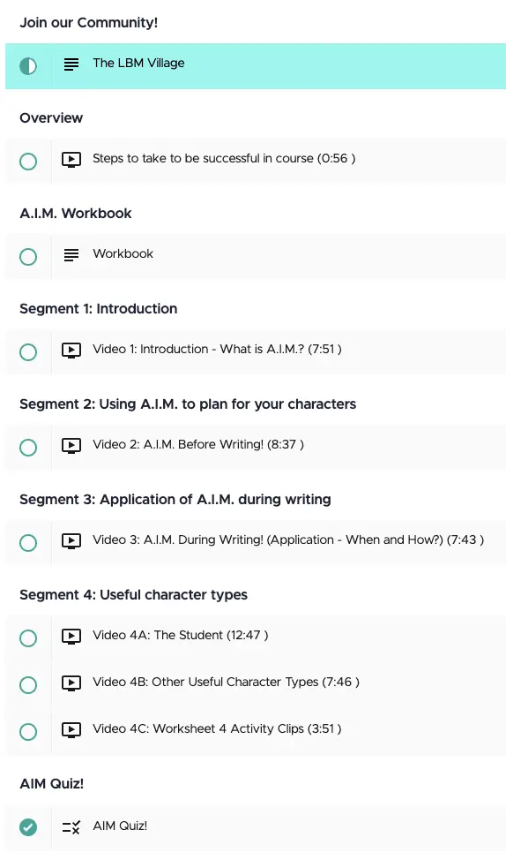
Task: Open Video 2: A.I.M. Before Writing! lesson
Action: click(x=198, y=445)
